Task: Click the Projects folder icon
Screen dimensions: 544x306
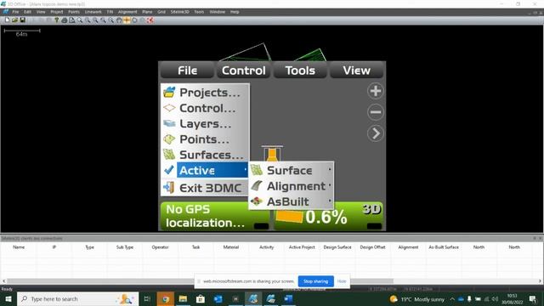Action: (169, 93)
